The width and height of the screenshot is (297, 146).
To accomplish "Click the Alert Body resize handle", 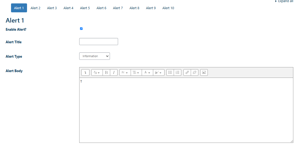I will [x=292, y=141].
